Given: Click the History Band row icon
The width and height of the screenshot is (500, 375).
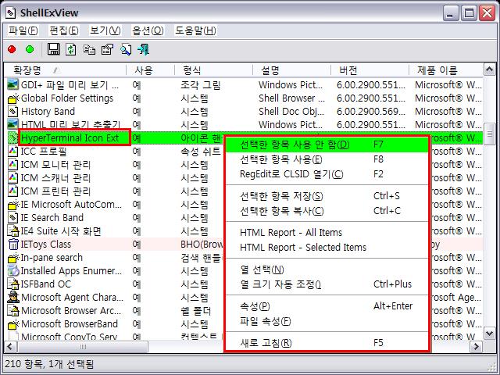Looking at the screenshot, I should 12,111.
